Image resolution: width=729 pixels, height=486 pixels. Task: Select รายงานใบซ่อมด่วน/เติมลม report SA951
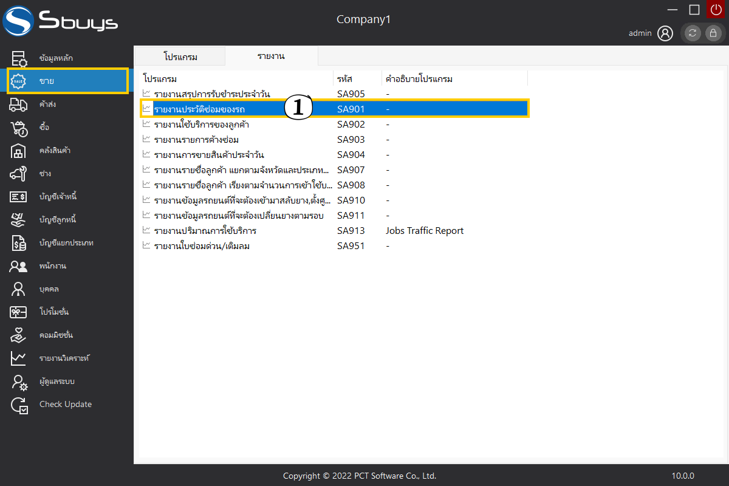click(x=202, y=246)
